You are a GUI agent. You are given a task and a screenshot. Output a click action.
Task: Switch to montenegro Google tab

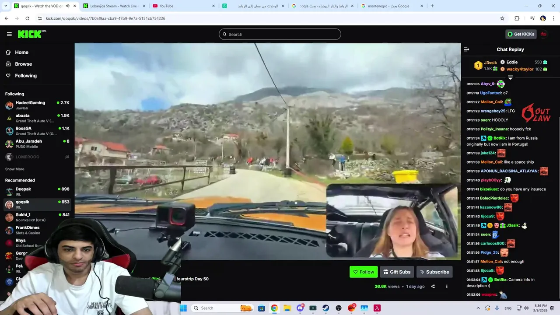click(x=392, y=6)
